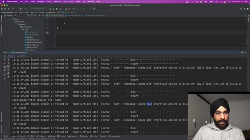Open the Window menu
This screenshot has width=250, height=140.
click(x=91, y=2)
